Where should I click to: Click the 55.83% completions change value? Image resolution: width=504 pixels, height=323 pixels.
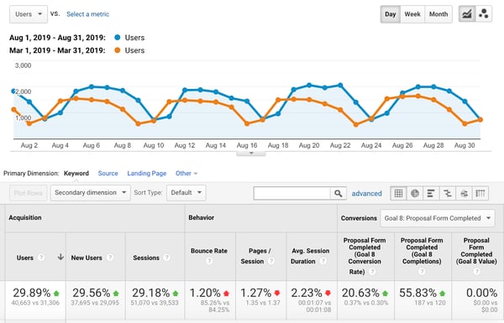pyautogui.click(x=417, y=293)
